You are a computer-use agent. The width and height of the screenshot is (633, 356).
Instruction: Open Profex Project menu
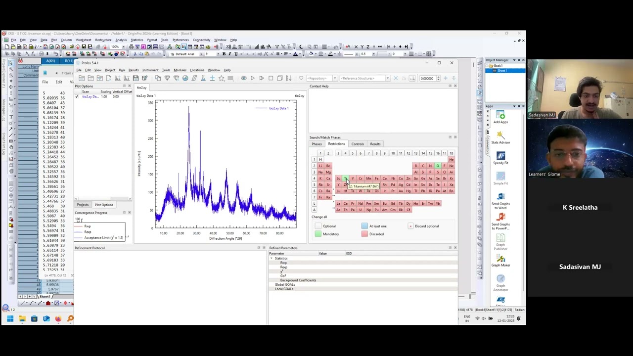[x=110, y=70]
